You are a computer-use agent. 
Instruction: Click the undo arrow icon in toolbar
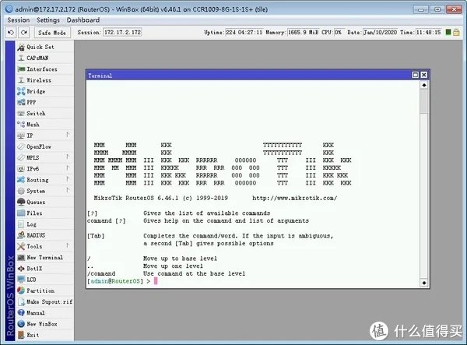point(11,33)
